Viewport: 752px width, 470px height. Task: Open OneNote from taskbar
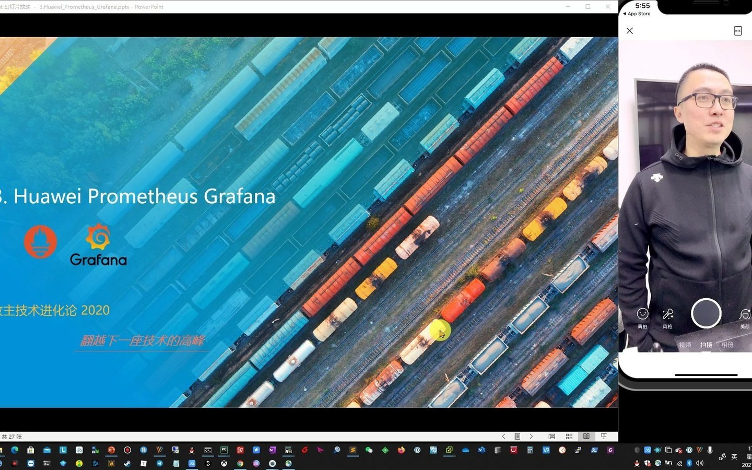pyautogui.click(x=272, y=450)
